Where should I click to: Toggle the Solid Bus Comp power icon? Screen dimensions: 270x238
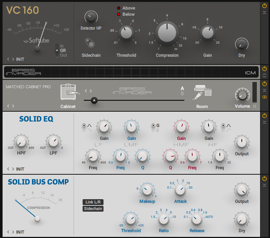pyautogui.click(x=265, y=179)
